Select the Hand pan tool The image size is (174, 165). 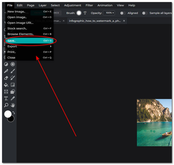click(x=13, y=105)
